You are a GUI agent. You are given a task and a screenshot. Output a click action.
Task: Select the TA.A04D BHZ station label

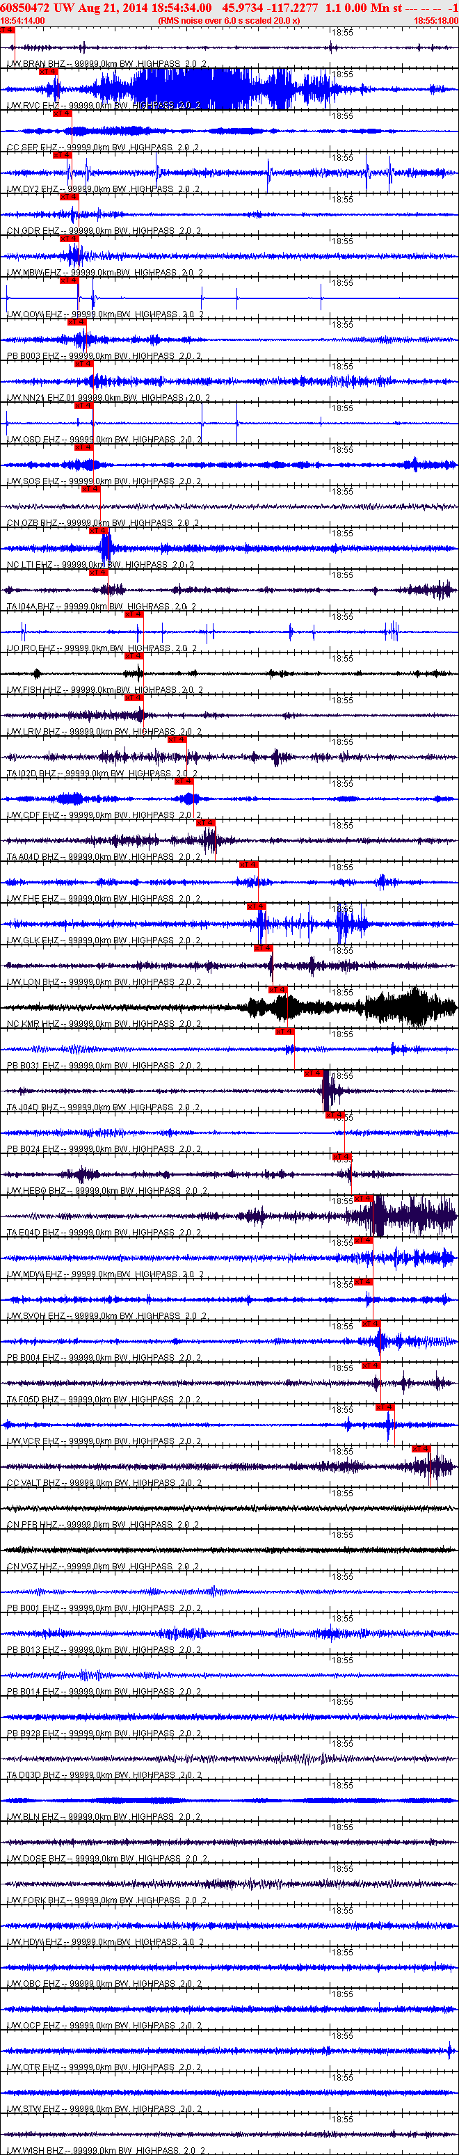104,858
